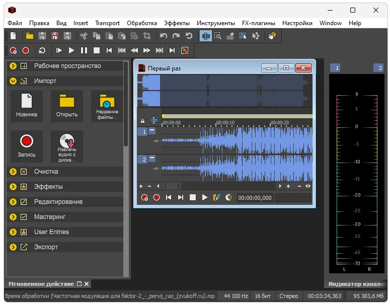Expand the Редактирование section
390x304 pixels.
coord(13,202)
